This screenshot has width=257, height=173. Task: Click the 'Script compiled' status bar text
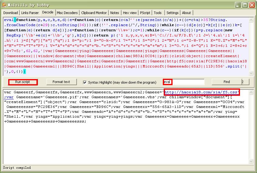tap(17, 168)
